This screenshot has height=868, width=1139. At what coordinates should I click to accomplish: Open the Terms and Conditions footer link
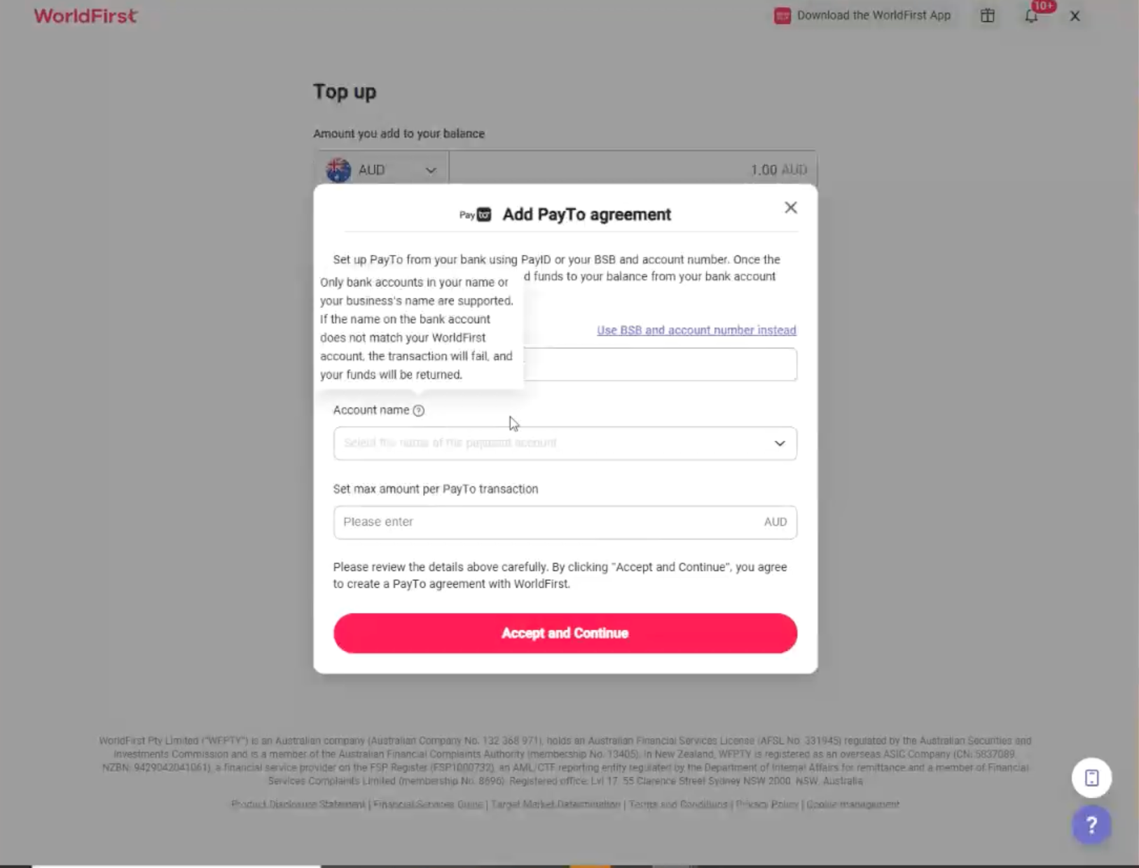678,804
